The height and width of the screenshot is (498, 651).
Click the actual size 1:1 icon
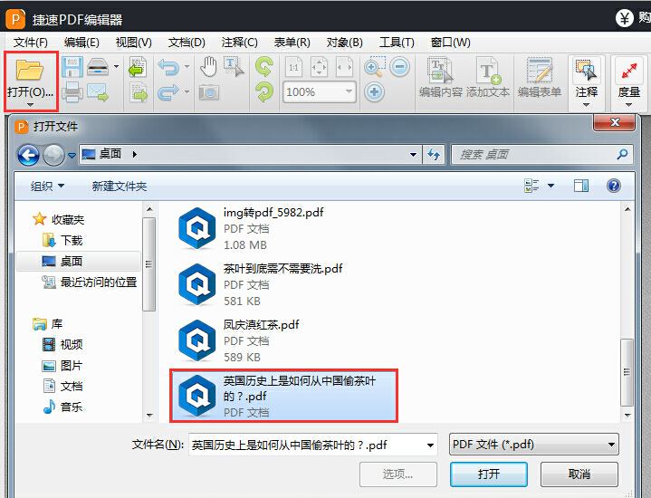pyautogui.click(x=293, y=67)
